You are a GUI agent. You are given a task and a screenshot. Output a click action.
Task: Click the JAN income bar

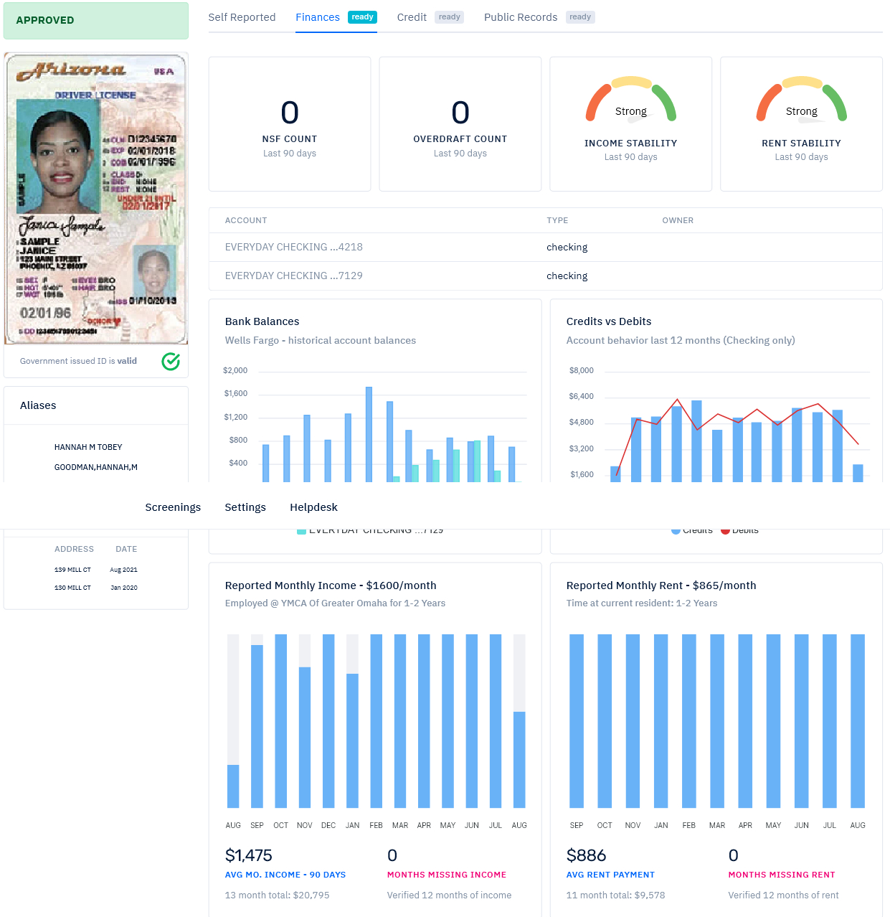point(352,741)
